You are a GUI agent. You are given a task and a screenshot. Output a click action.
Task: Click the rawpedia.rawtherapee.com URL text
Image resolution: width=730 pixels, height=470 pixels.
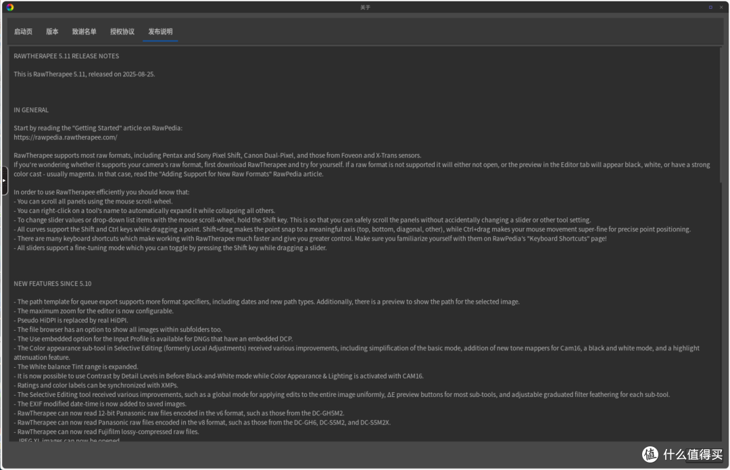coord(65,137)
